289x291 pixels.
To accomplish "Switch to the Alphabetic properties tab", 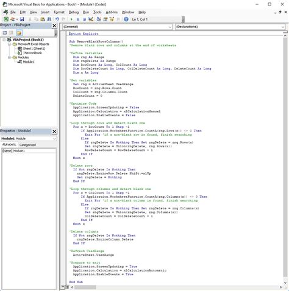I will [x=9, y=145].
